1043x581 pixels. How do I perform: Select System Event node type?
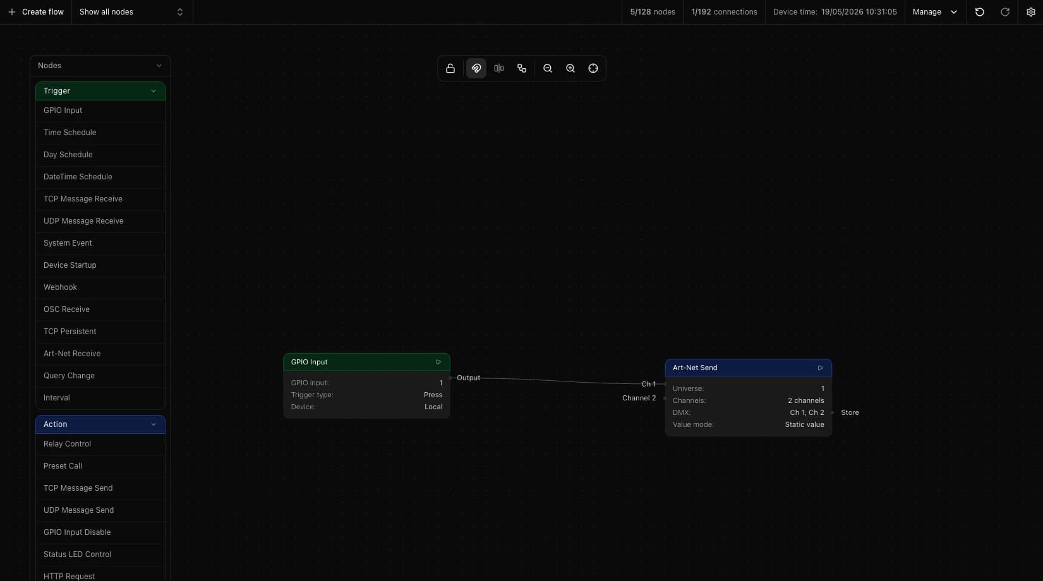pyautogui.click(x=100, y=243)
